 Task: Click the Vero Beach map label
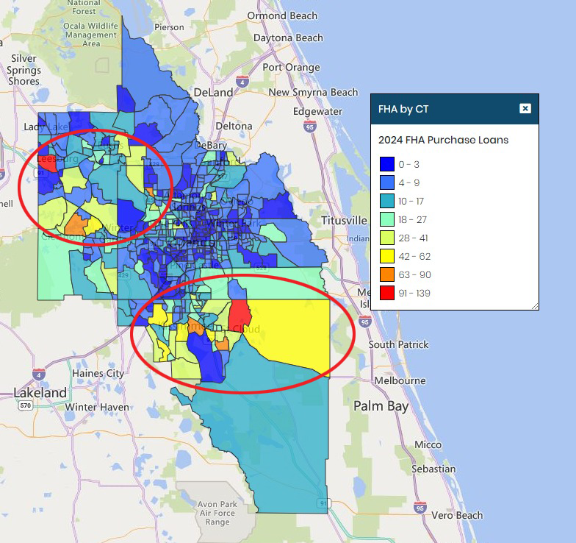[457, 515]
